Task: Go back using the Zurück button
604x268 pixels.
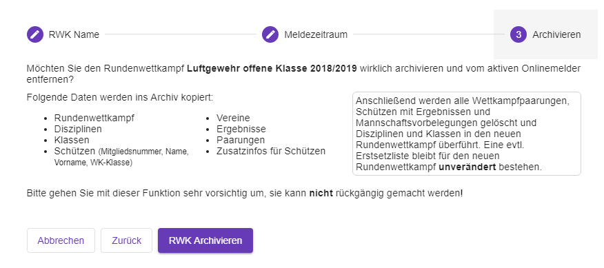Action: pyautogui.click(x=126, y=240)
